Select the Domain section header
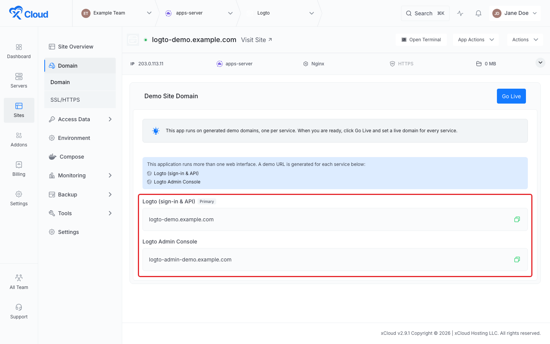Image resolution: width=550 pixels, height=344 pixels. 80,66
